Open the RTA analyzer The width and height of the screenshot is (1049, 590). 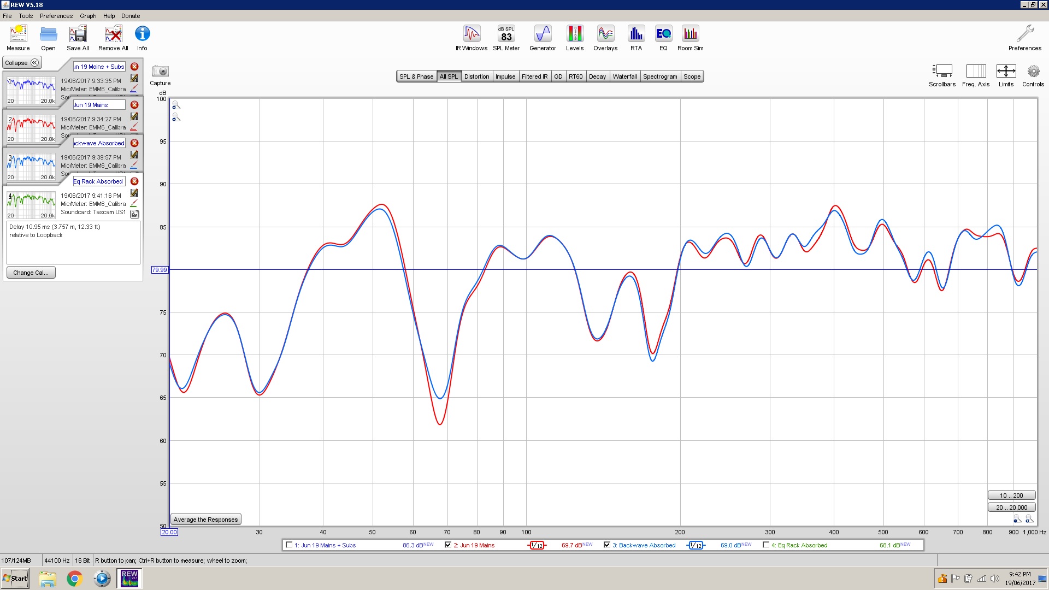click(636, 38)
